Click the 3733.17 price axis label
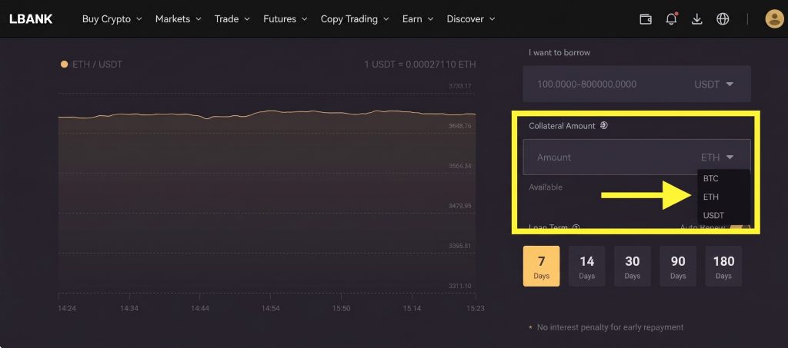Screen dimensions: 788x348 tap(460, 86)
